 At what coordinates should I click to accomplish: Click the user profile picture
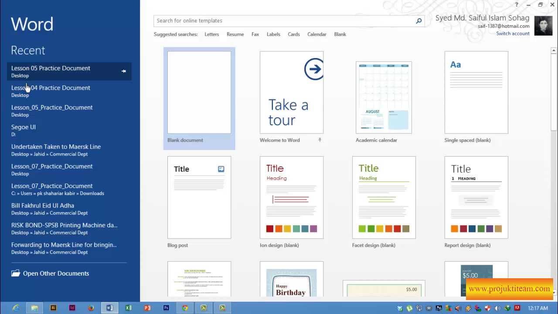tap(543, 26)
